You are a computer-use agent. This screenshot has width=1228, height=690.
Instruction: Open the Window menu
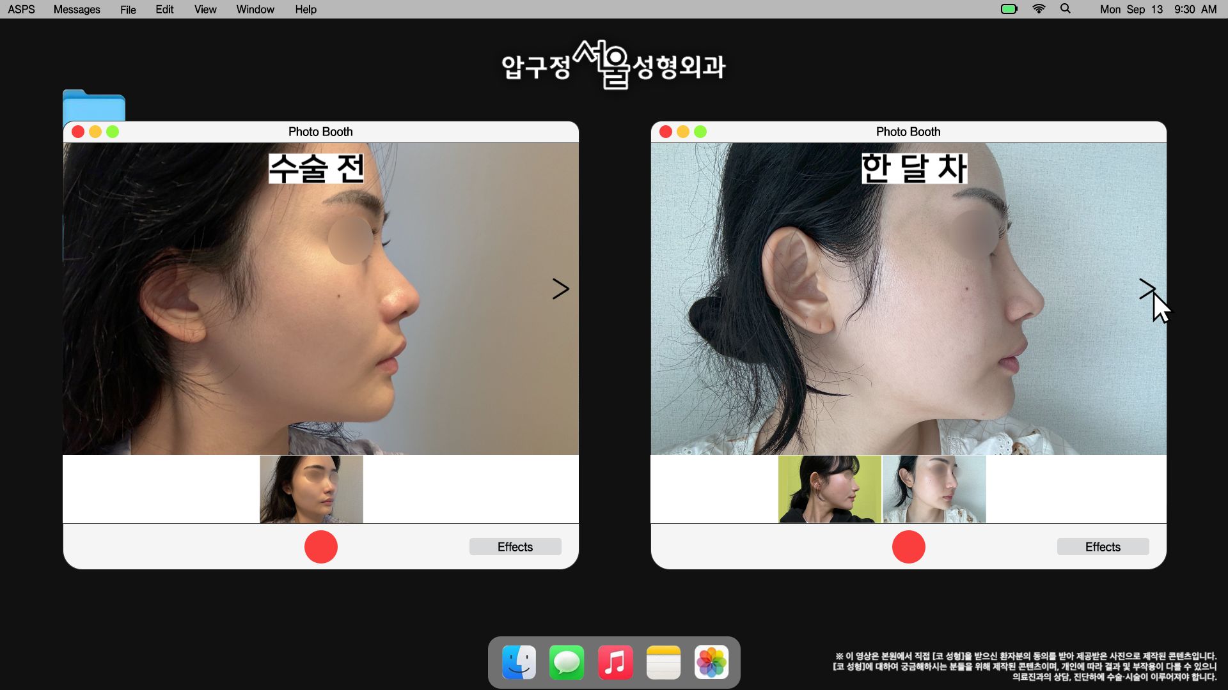[255, 10]
